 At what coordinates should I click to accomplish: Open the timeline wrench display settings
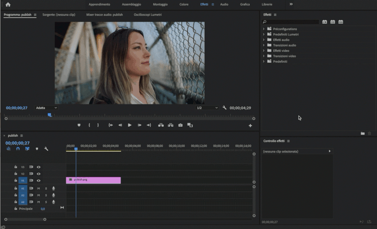tap(46, 149)
